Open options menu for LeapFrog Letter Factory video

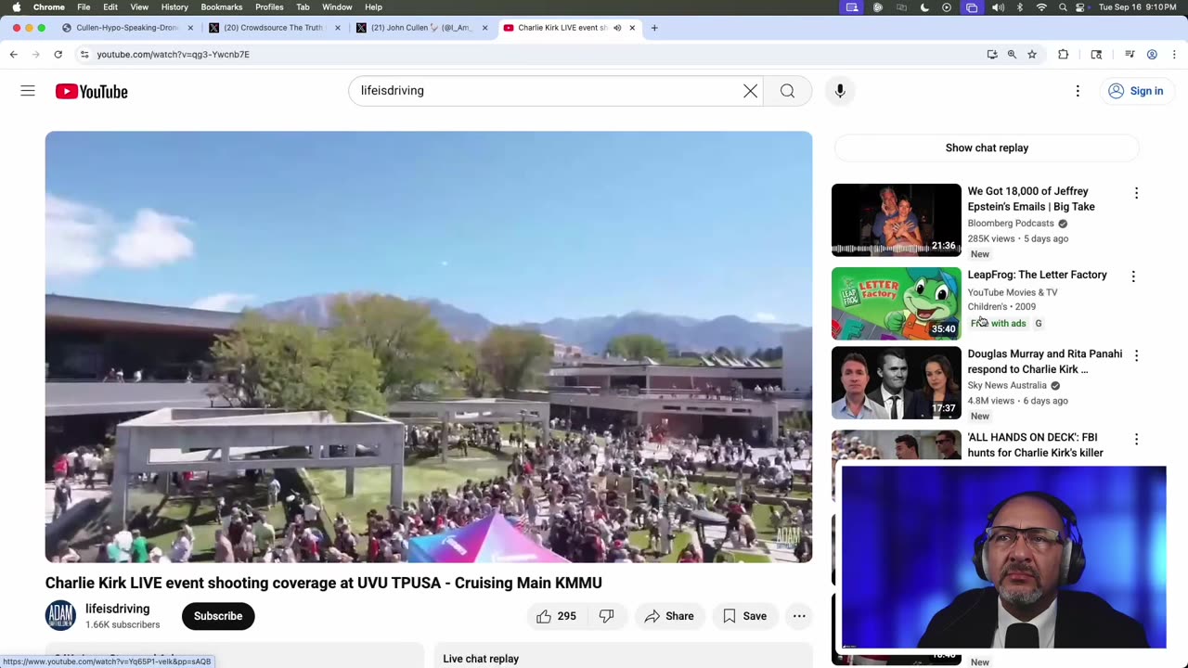point(1133,276)
